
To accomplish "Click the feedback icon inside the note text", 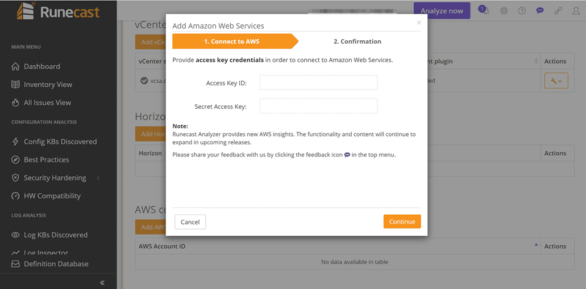I will [x=347, y=155].
